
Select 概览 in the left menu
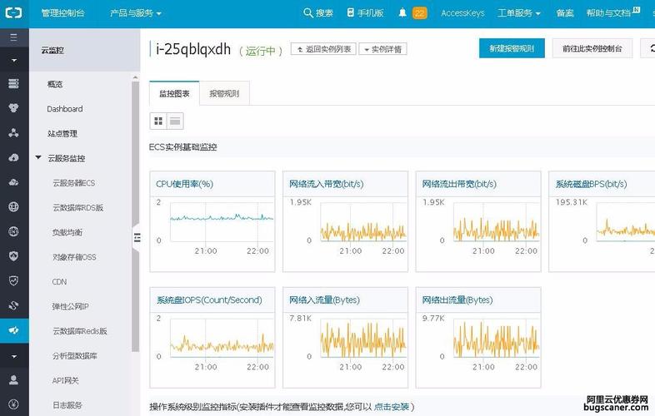click(x=55, y=84)
